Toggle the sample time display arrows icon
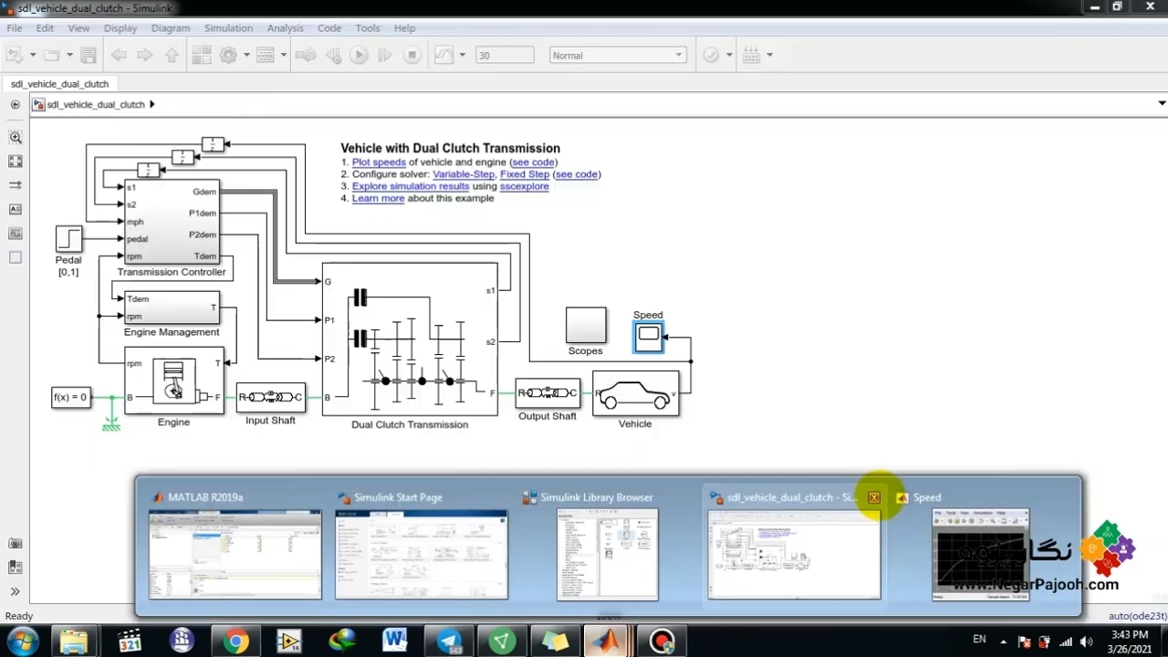This screenshot has height=657, width=1168. tap(16, 185)
